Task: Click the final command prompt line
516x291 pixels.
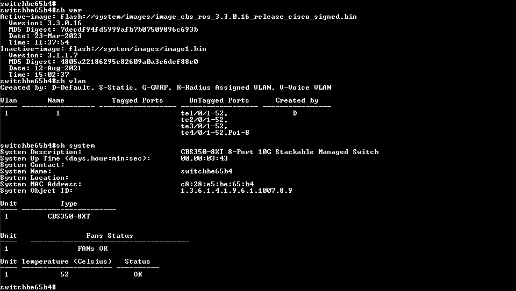Action: pos(28,287)
